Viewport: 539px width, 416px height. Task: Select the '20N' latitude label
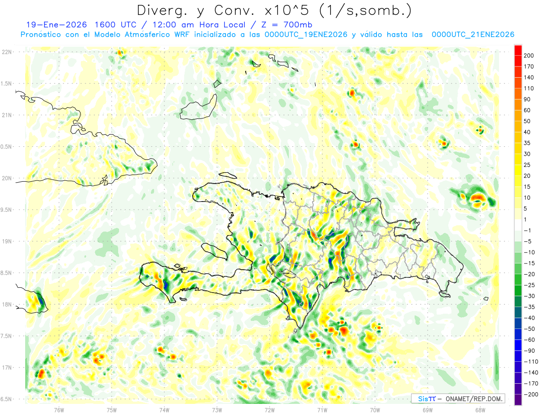[x=7, y=178]
